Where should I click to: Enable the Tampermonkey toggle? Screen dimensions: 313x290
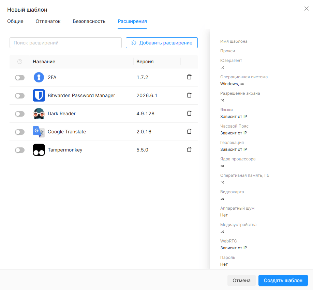[x=20, y=150]
